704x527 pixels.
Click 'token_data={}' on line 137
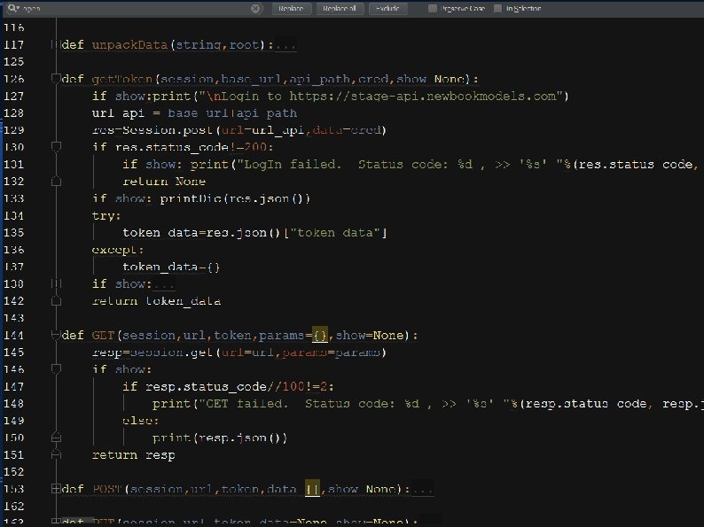click(x=171, y=267)
